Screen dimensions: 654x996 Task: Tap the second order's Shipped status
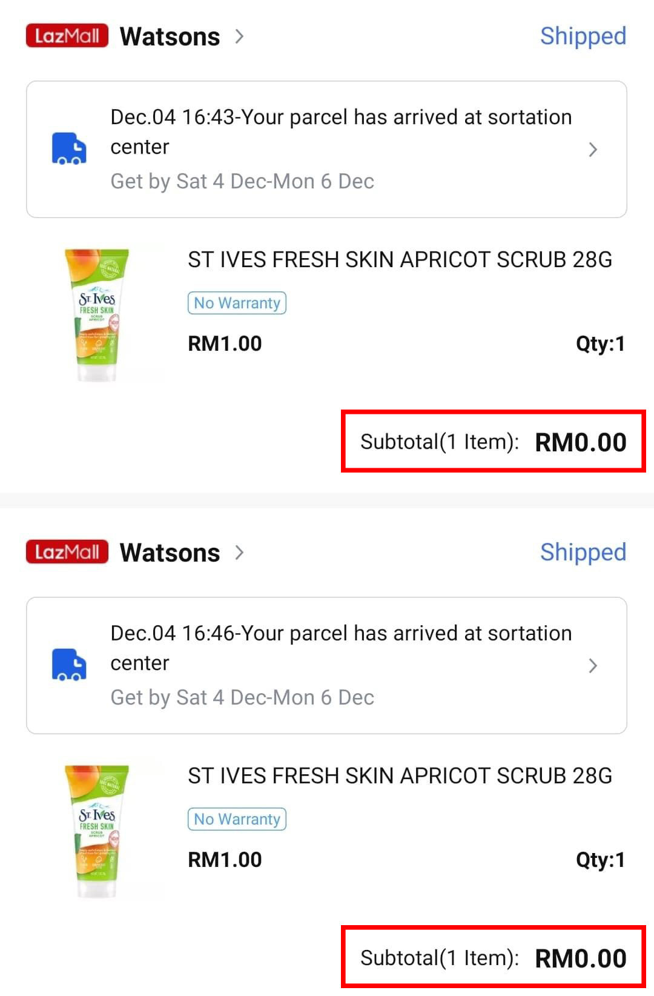[583, 553]
